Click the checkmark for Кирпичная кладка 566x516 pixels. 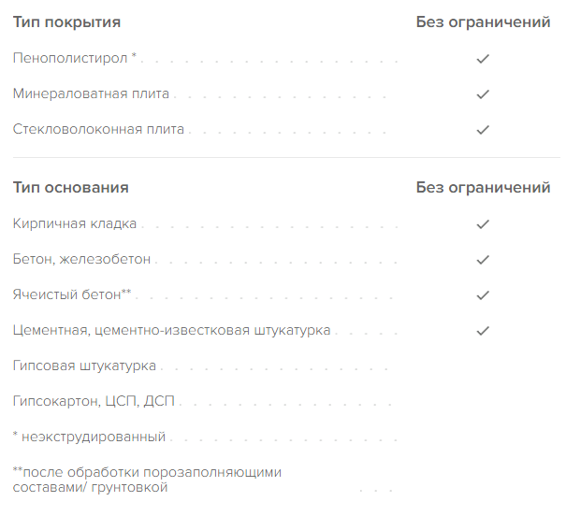click(x=483, y=224)
